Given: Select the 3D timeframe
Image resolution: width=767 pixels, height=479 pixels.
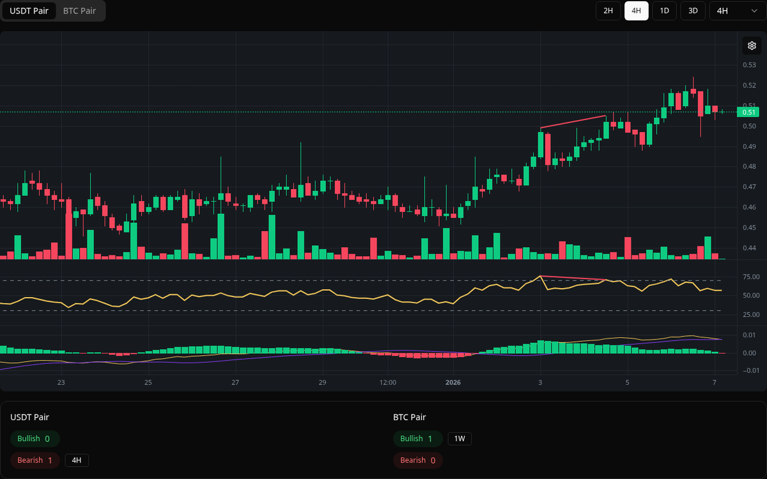Looking at the screenshot, I should point(692,11).
